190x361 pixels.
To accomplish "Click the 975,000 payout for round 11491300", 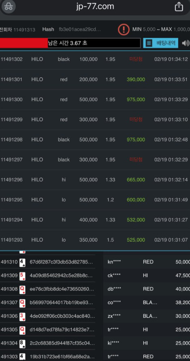I will pos(136,99).
